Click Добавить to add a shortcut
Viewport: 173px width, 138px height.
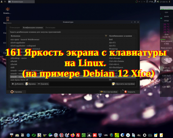(18, 84)
